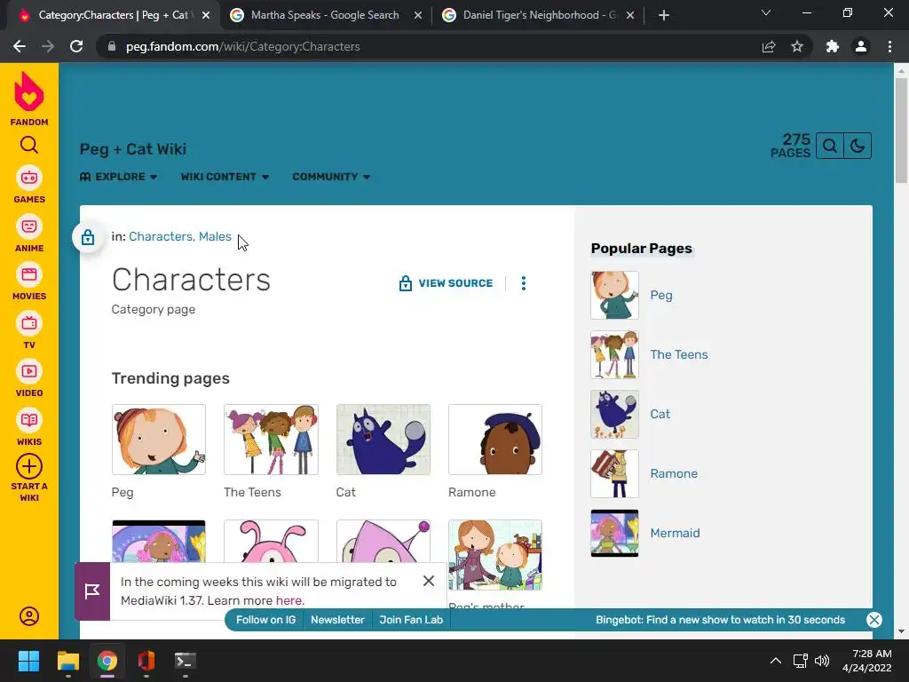The height and width of the screenshot is (682, 909).
Task: Click the Newsletter button
Action: (337, 619)
